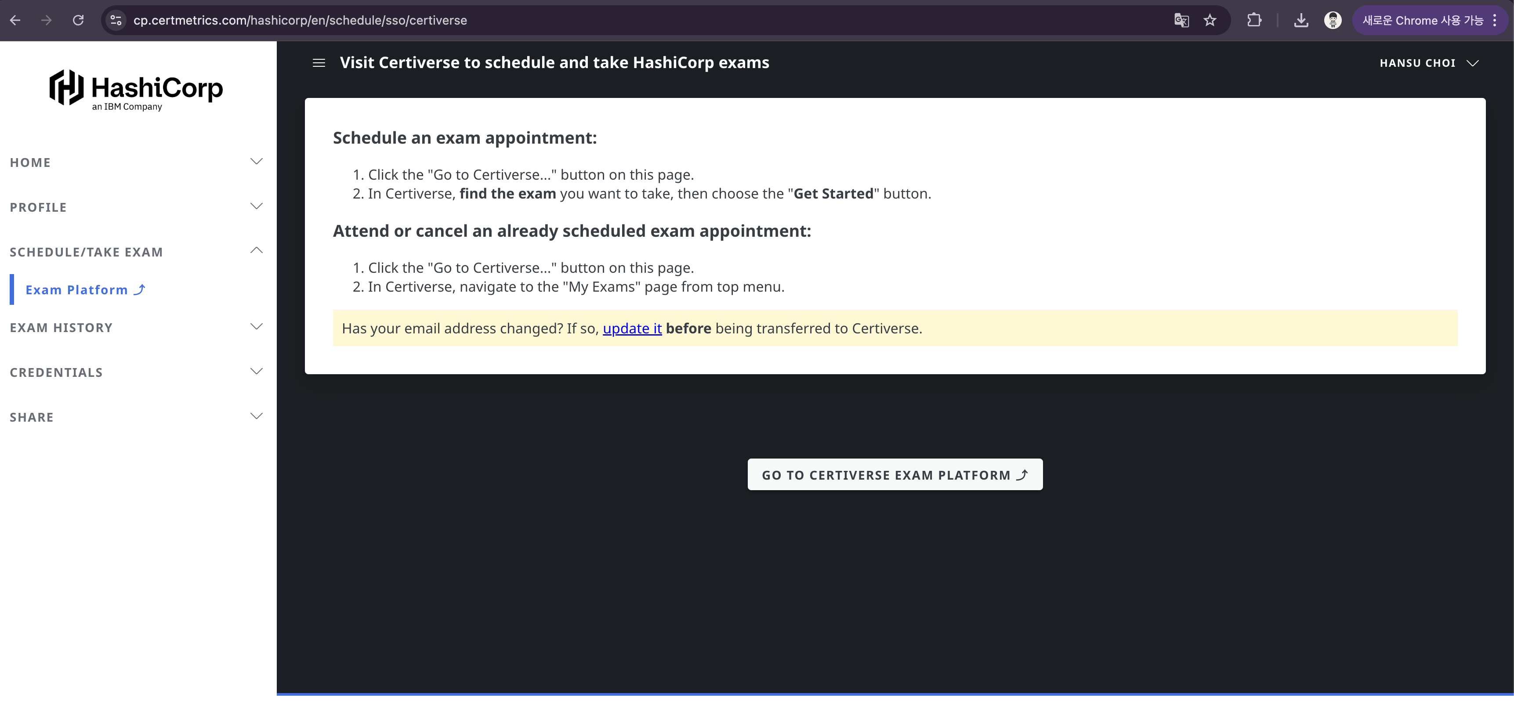
Task: Click the browser back arrow
Action: point(16,21)
